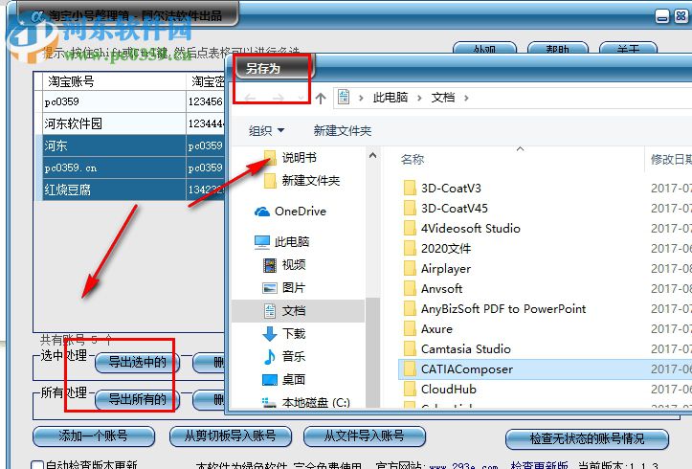Click the 导出选中的 button

[x=137, y=363]
